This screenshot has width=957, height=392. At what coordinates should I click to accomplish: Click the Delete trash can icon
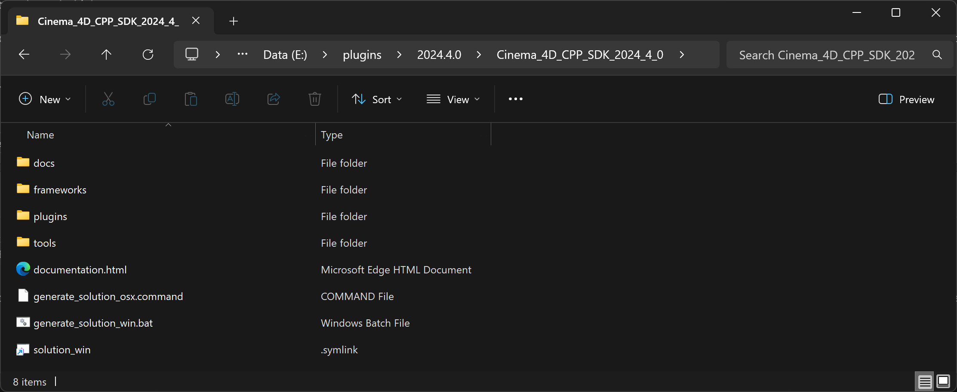pyautogui.click(x=314, y=99)
